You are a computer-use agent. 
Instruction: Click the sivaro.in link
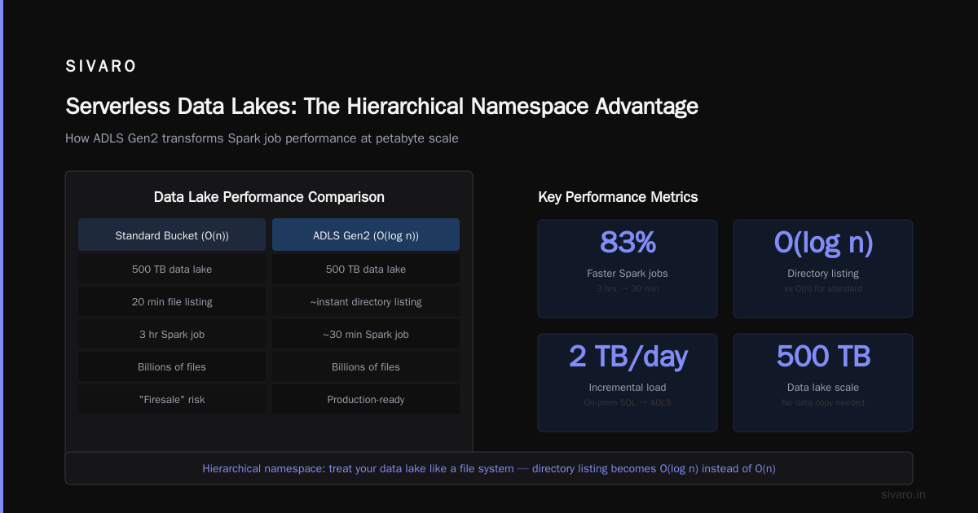pos(903,494)
